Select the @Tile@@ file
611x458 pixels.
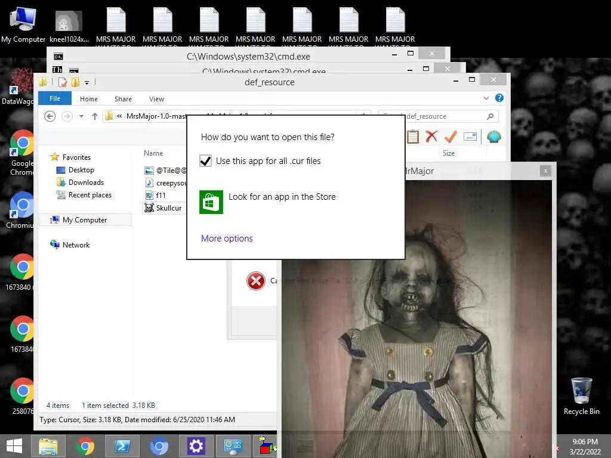(x=166, y=170)
